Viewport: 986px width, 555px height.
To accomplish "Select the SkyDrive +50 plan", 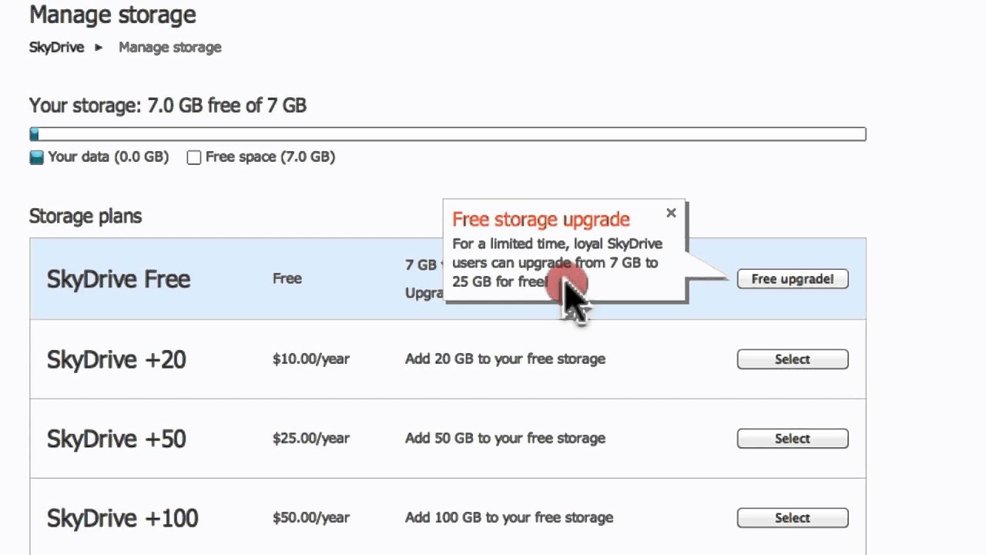I will coord(793,439).
